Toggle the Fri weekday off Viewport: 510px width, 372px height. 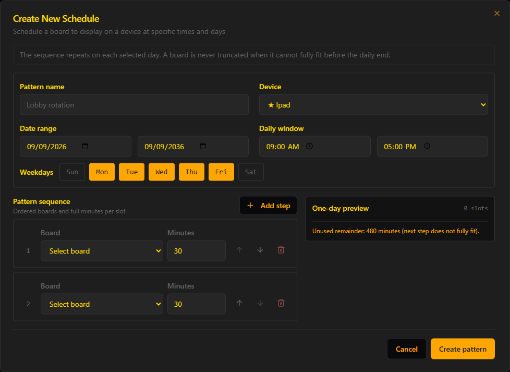[x=221, y=172]
